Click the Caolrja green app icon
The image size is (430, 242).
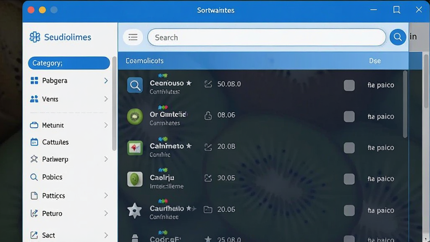click(135, 179)
